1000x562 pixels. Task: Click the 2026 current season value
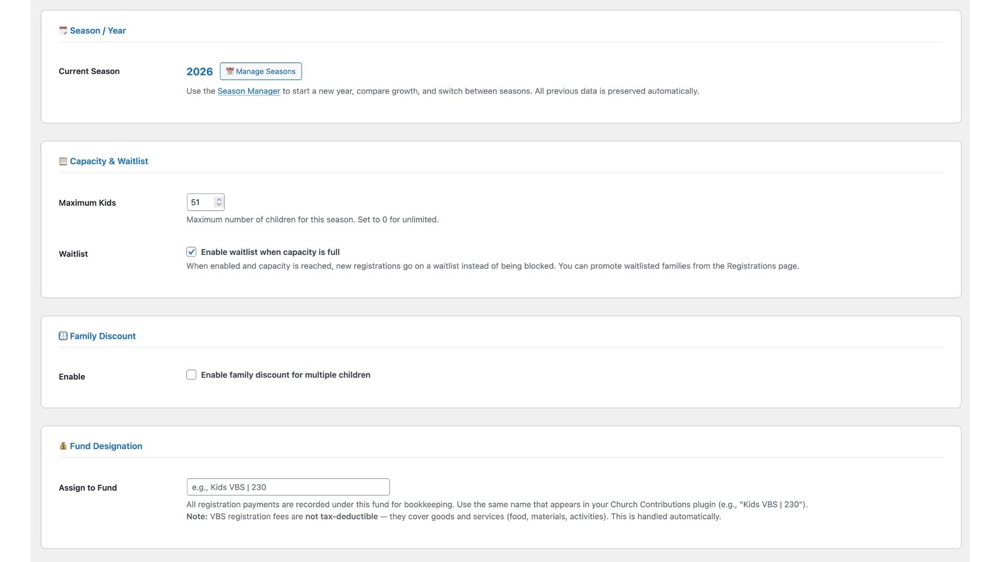point(199,72)
